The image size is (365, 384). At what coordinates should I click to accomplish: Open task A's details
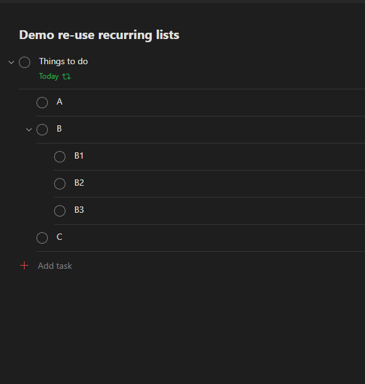60,101
